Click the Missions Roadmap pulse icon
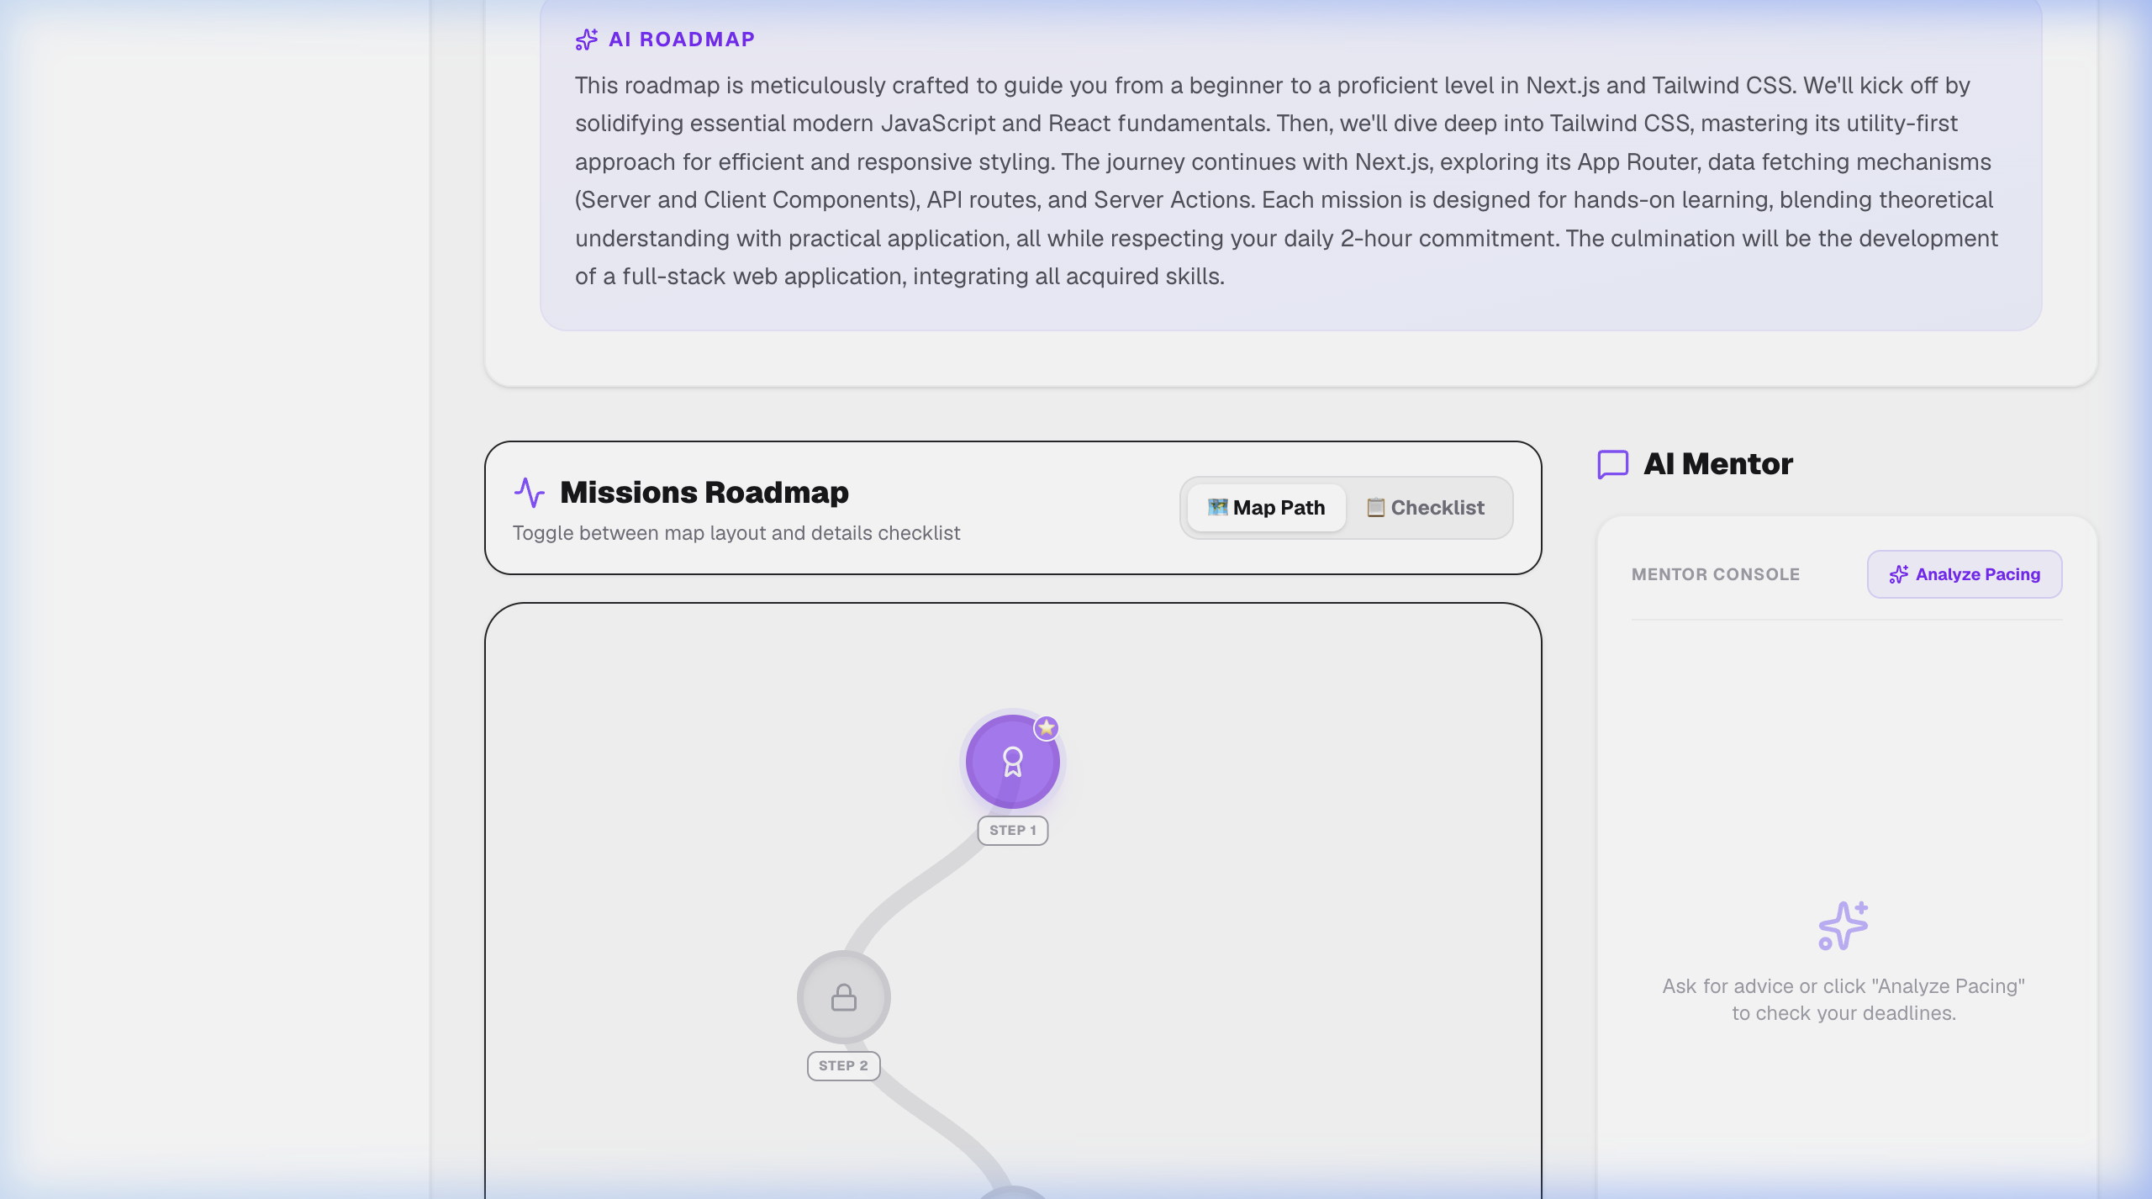2152x1199 pixels. point(530,493)
